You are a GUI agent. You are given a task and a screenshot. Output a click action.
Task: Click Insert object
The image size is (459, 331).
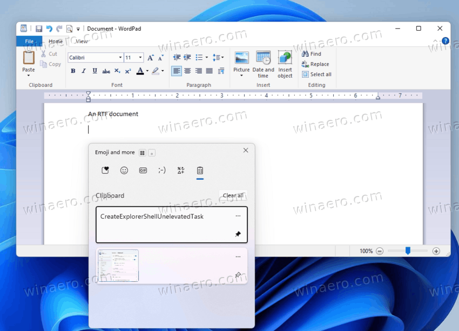click(285, 64)
